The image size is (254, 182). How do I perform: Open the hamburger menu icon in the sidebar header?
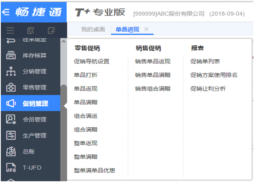point(10,31)
